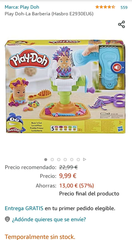The image size is (132, 240).
Task: Tap the video play triangle after dots
Action: 84,159
